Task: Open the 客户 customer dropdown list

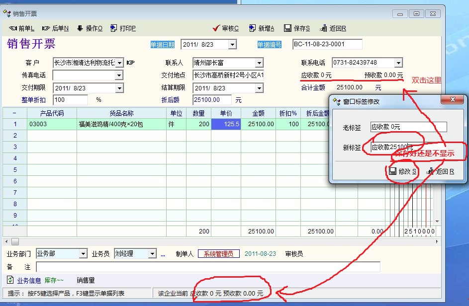Action: pos(119,63)
